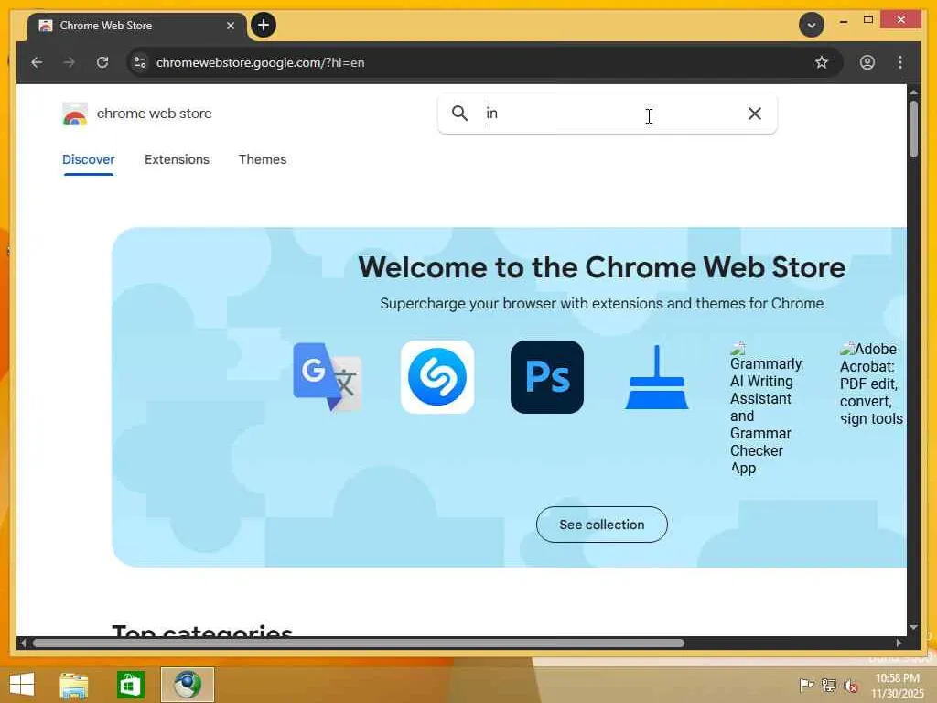Open the tab search dropdown arrow
Image resolution: width=937 pixels, height=703 pixels.
812,25
